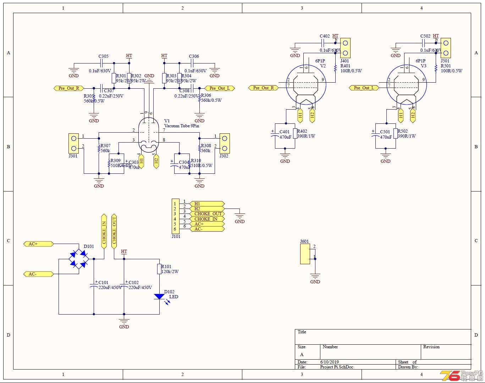
Task: Click the R501 resistor symbol
Action: click(436, 68)
